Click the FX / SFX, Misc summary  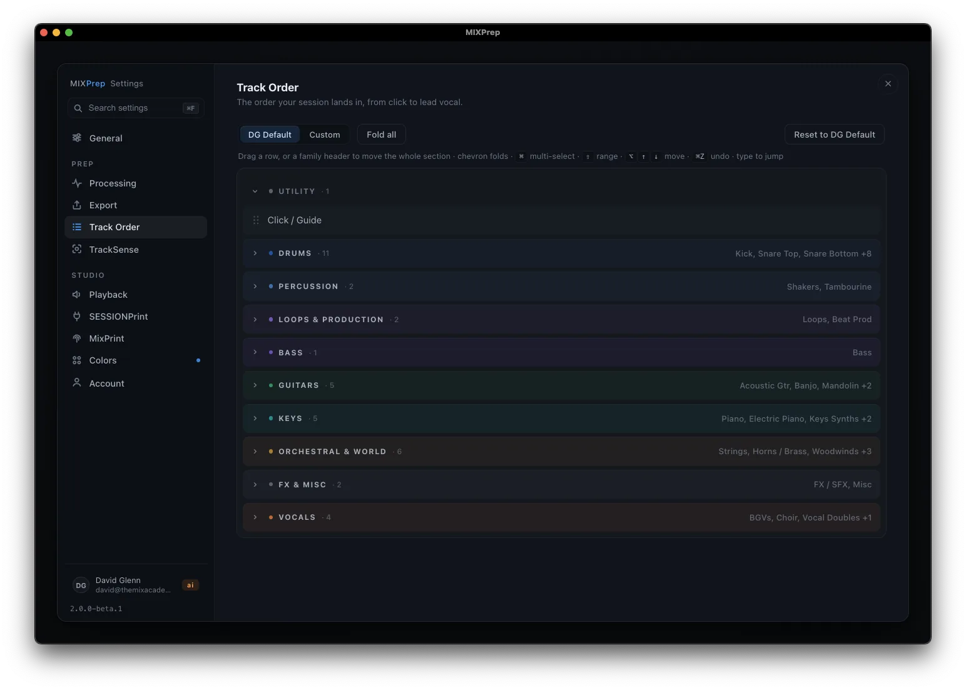[x=842, y=485]
